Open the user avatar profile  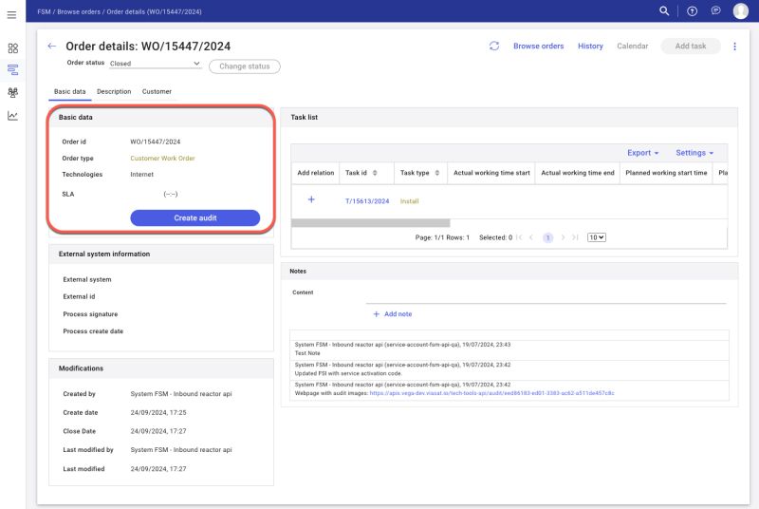741,10
